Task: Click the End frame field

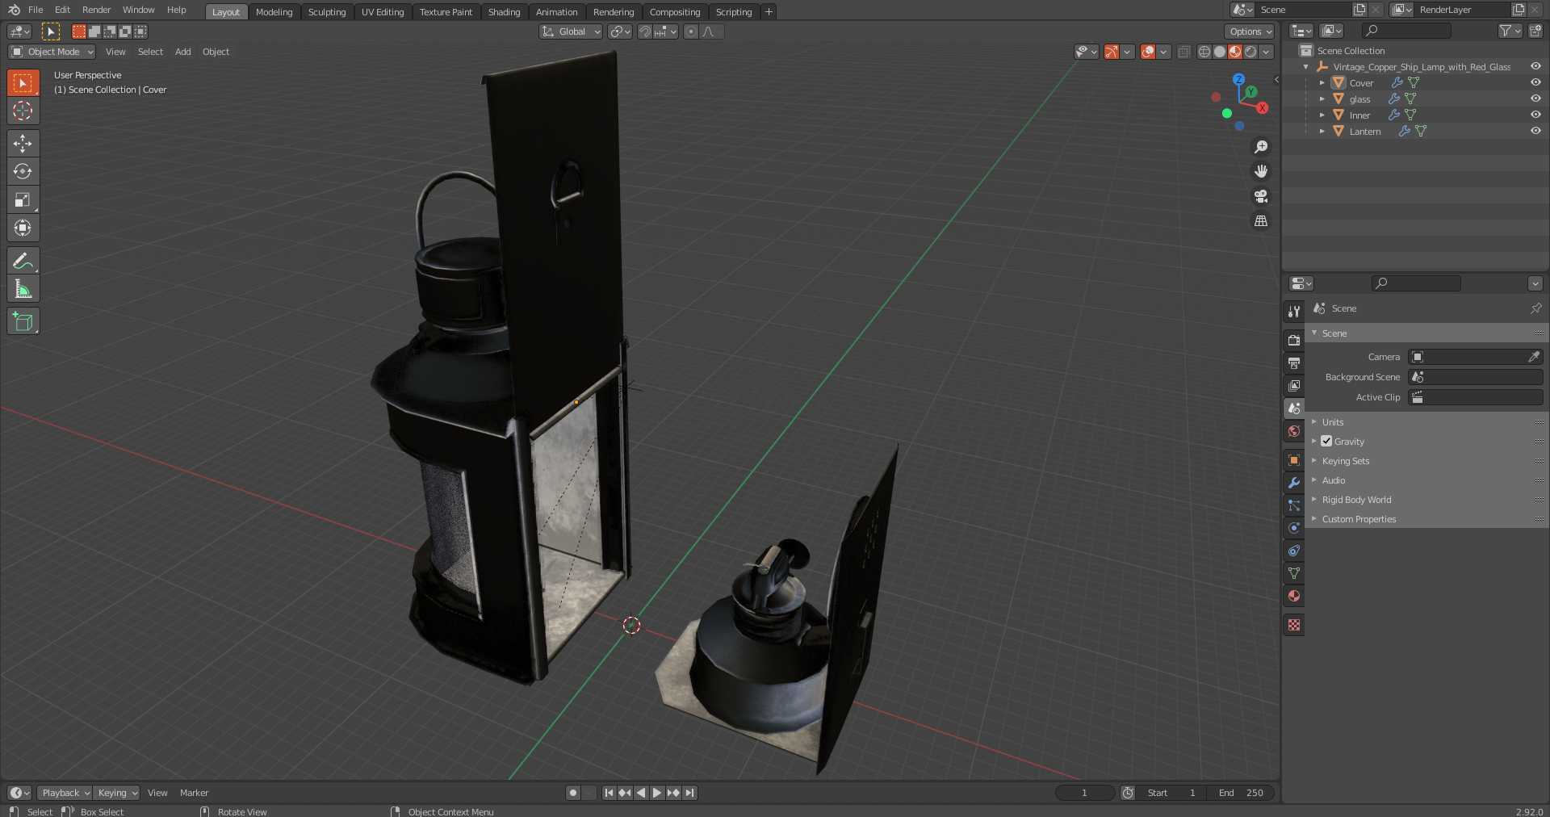Action: coord(1242,793)
